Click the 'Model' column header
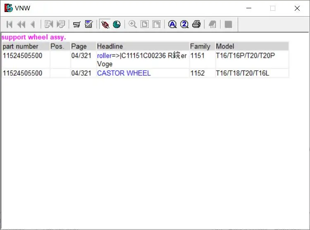310x230 pixels. 225,46
